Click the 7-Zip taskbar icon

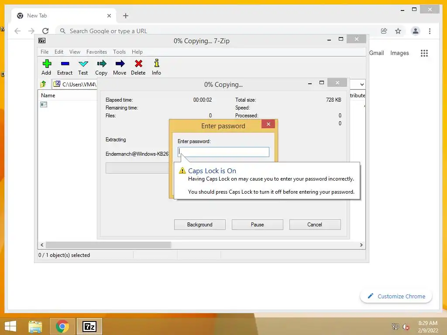coord(89,326)
